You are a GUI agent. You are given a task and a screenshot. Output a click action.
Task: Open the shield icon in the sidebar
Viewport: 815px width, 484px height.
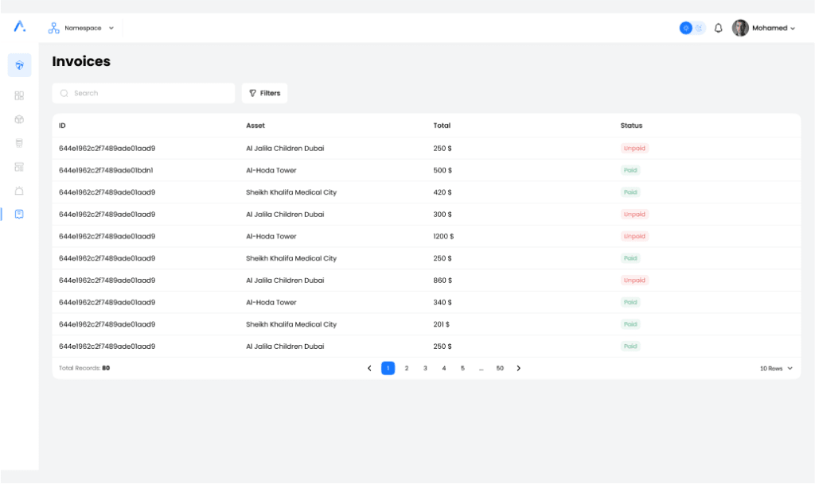(19, 65)
